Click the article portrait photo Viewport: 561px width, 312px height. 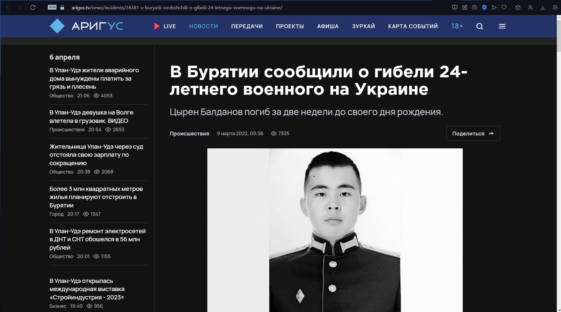pyautogui.click(x=335, y=230)
